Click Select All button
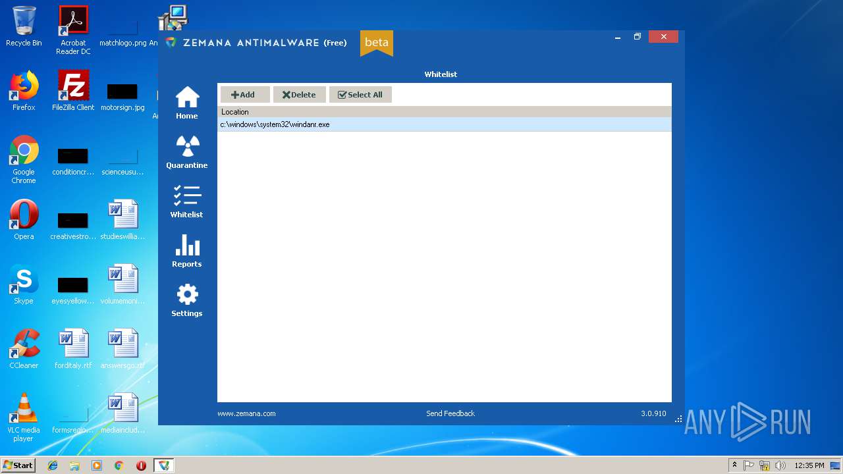 pos(360,95)
